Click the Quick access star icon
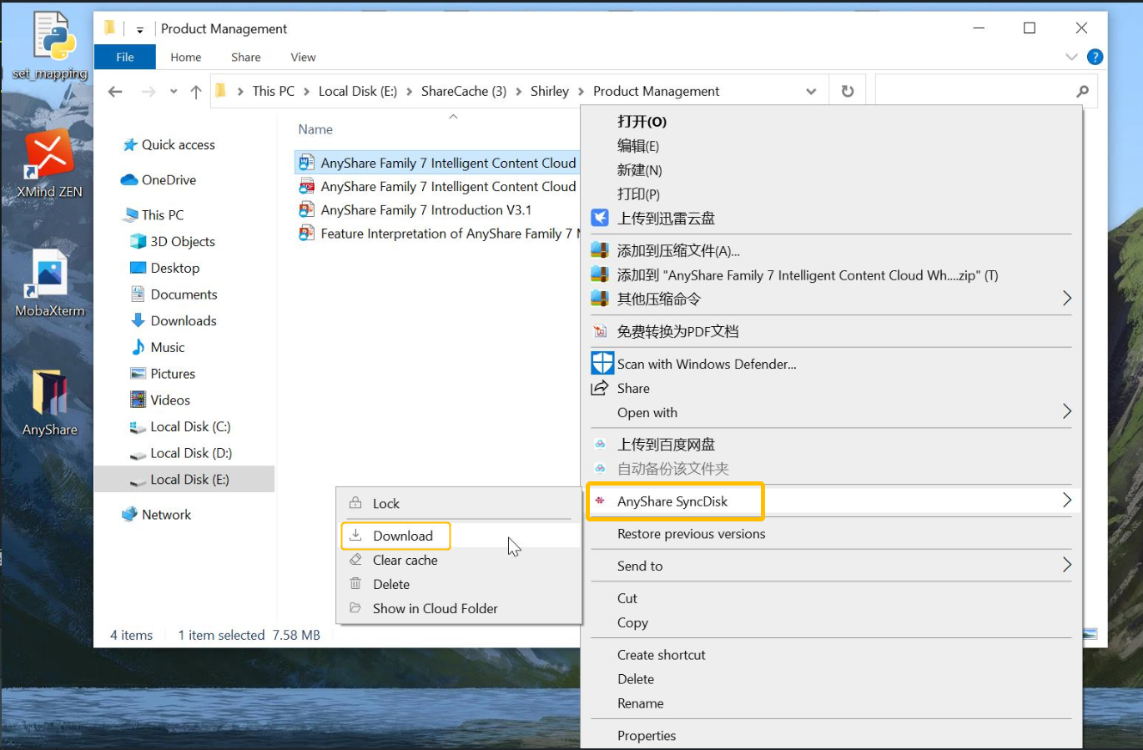 pos(130,145)
